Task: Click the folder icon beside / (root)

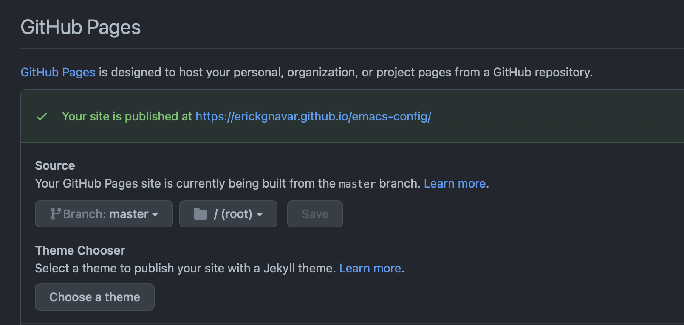Action: pyautogui.click(x=201, y=214)
